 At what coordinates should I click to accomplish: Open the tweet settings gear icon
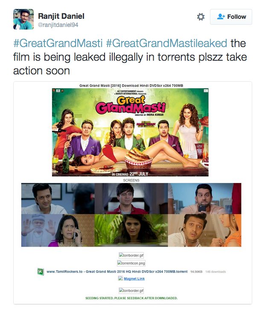[201, 17]
